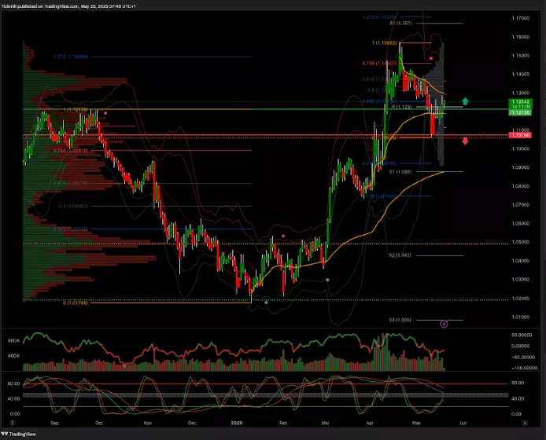Click the purple lightning event icon near S3
The image size is (546, 440).
click(x=444, y=323)
